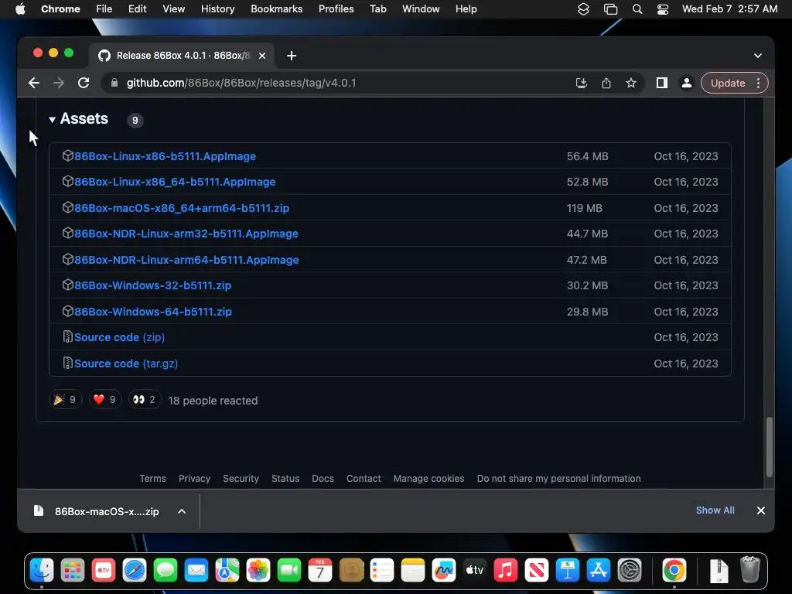Download Source code (zip)
This screenshot has height=594, width=792.
click(x=120, y=337)
